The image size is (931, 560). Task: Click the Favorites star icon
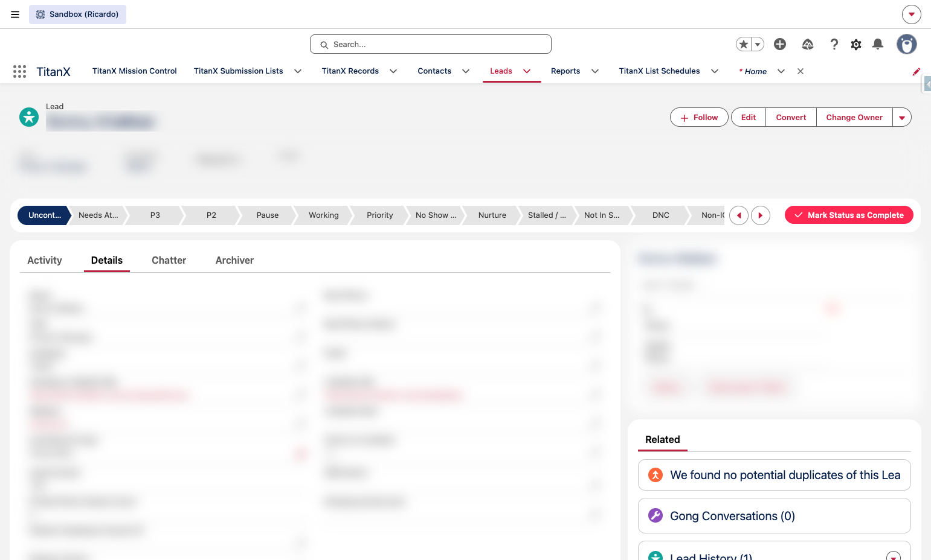[744, 44]
